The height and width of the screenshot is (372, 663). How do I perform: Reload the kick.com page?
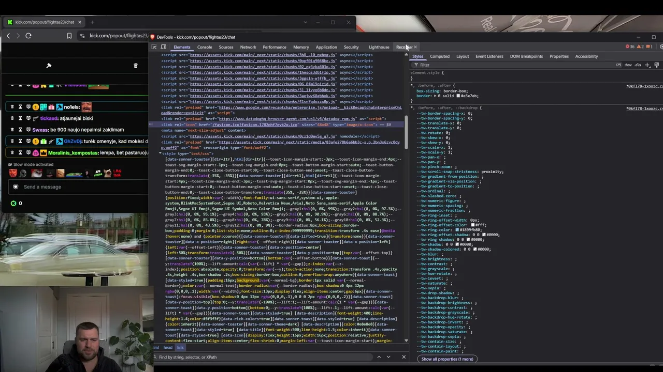tap(28, 36)
